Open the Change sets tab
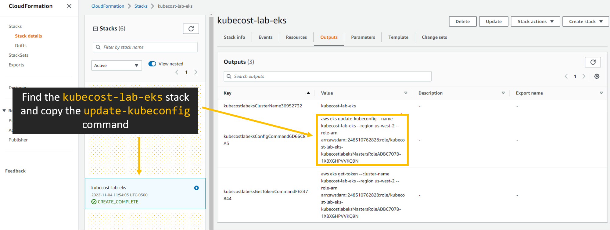Screen dimensions: 610x230 pos(434,37)
